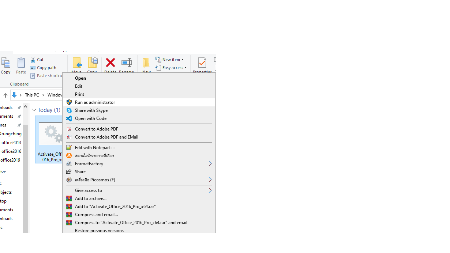Click the FormatFactory icon
This screenshot has width=450, height=253.
click(x=69, y=164)
